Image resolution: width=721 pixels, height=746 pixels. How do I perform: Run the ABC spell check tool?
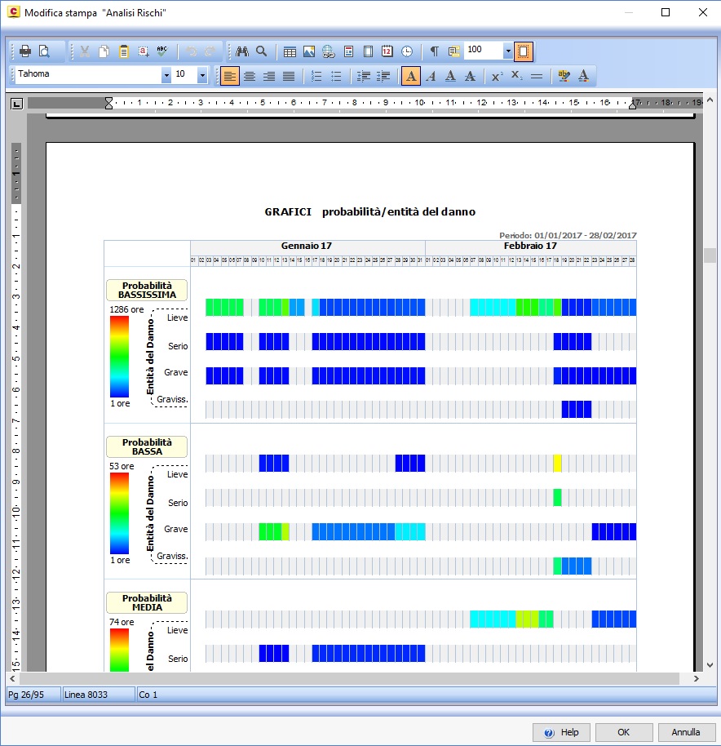(x=162, y=51)
